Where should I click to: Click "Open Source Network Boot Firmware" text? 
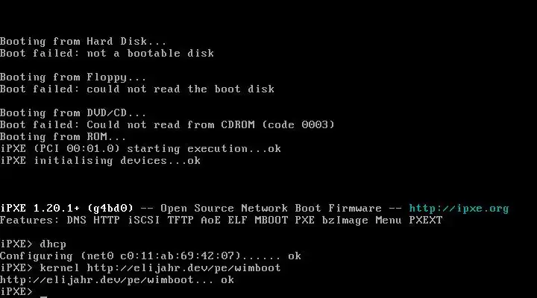click(271, 209)
